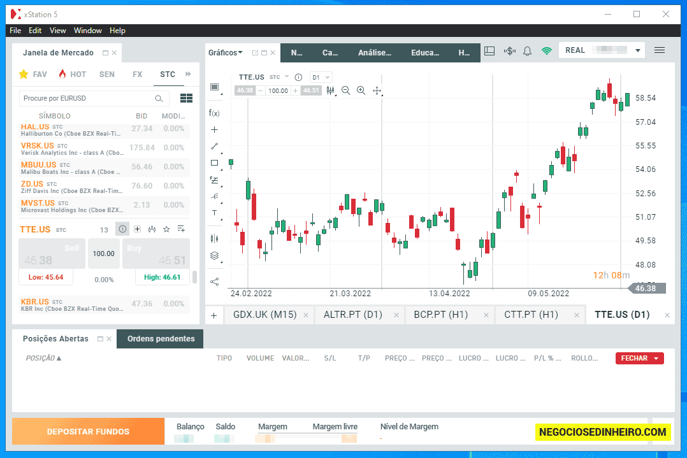Open the Gráficos dropdown

pos(225,52)
